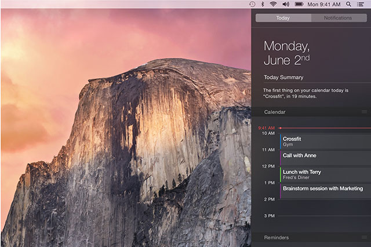Image resolution: width=371 pixels, height=247 pixels.
Task: Open the Wi-Fi menu
Action: pos(272,4)
